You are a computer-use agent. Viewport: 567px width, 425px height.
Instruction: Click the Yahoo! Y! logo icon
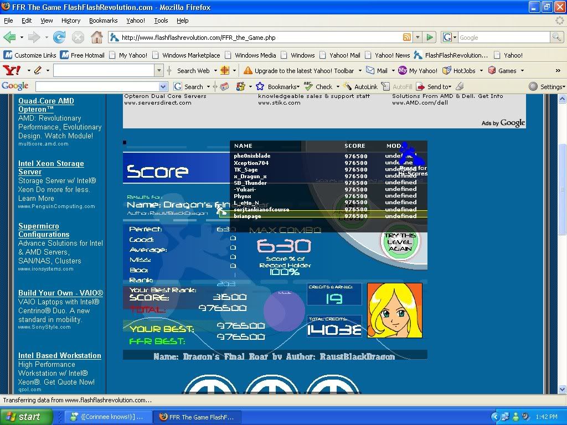(x=12, y=70)
